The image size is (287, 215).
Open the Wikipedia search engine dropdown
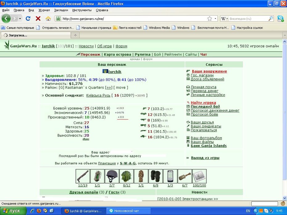[225, 18]
